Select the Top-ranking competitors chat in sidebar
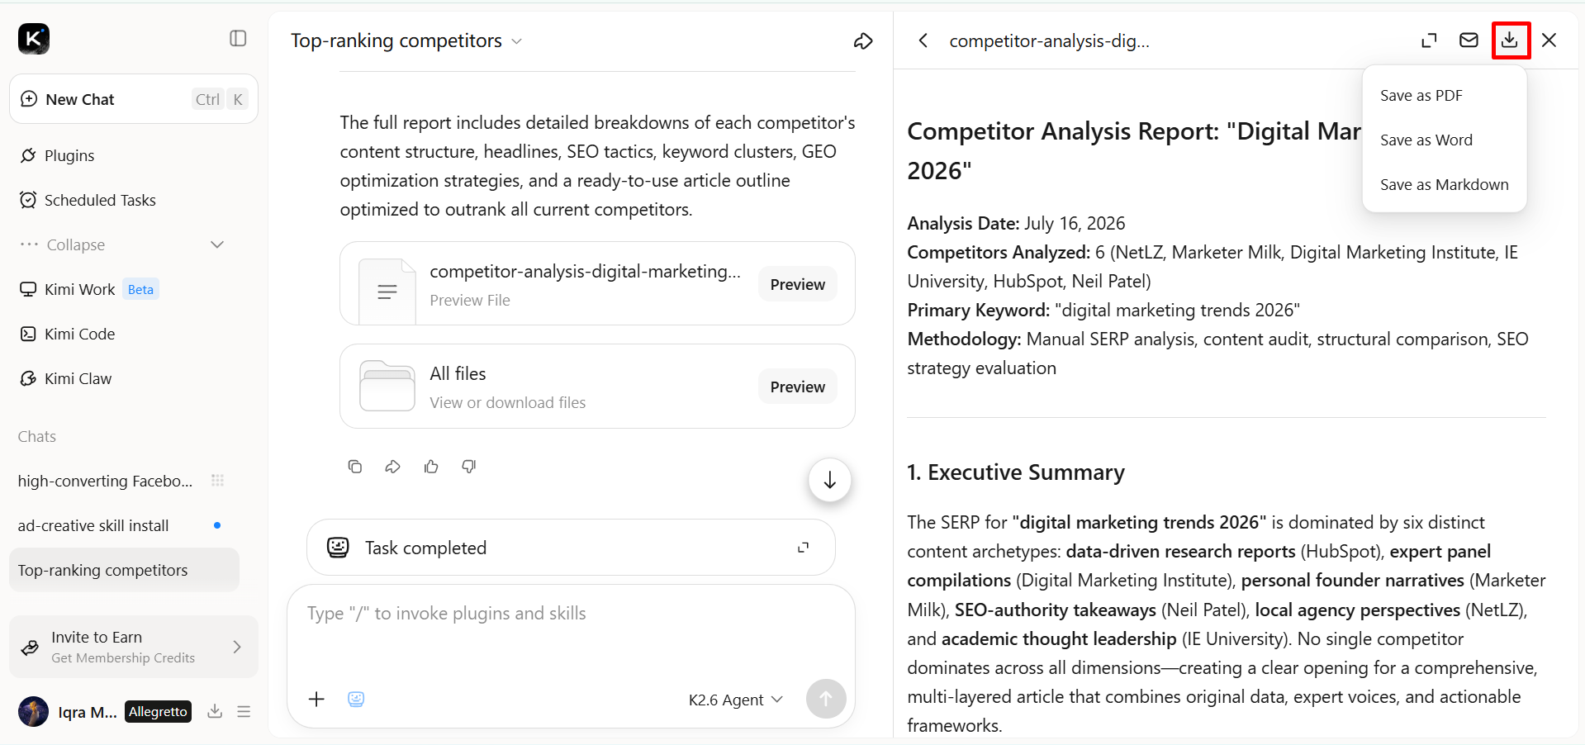 124,570
